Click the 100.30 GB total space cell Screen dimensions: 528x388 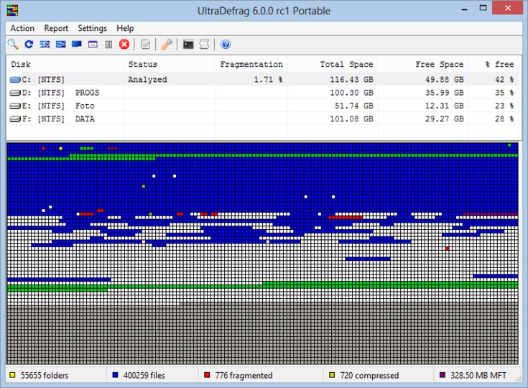click(351, 93)
